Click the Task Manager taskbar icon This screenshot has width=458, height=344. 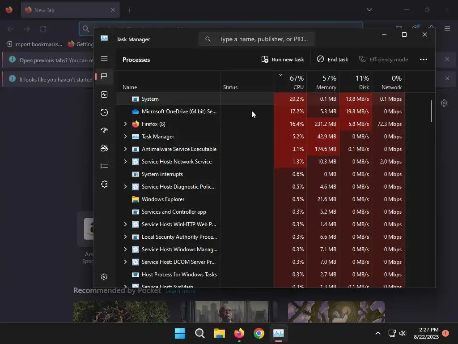[278, 333]
